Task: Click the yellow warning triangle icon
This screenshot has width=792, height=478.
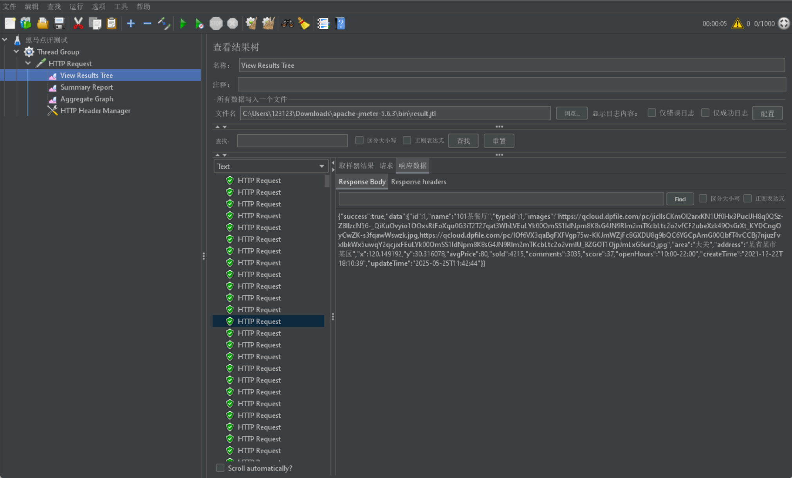Action: 737,24
